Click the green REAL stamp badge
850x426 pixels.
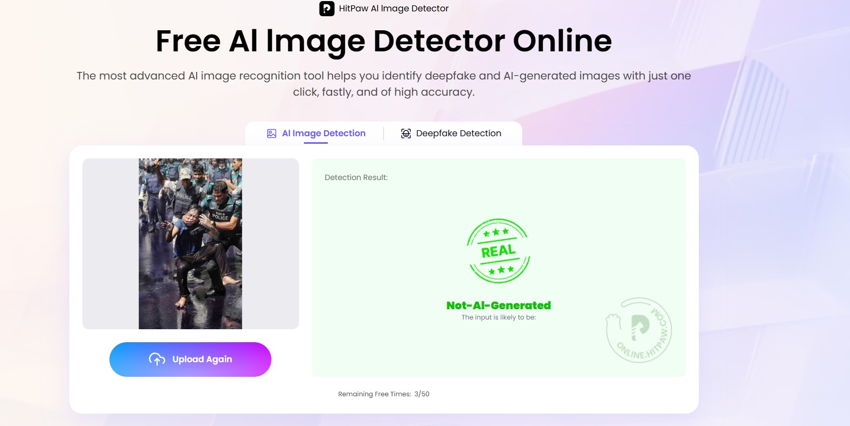498,251
